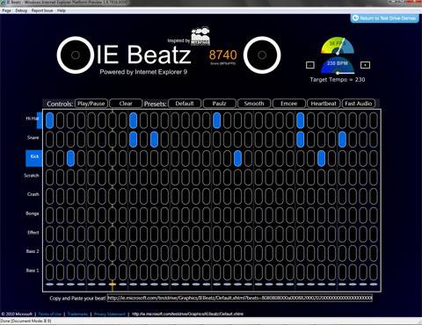Toggle off the first active Kick beat cell
The height and width of the screenshot is (325, 422).
pos(70,158)
